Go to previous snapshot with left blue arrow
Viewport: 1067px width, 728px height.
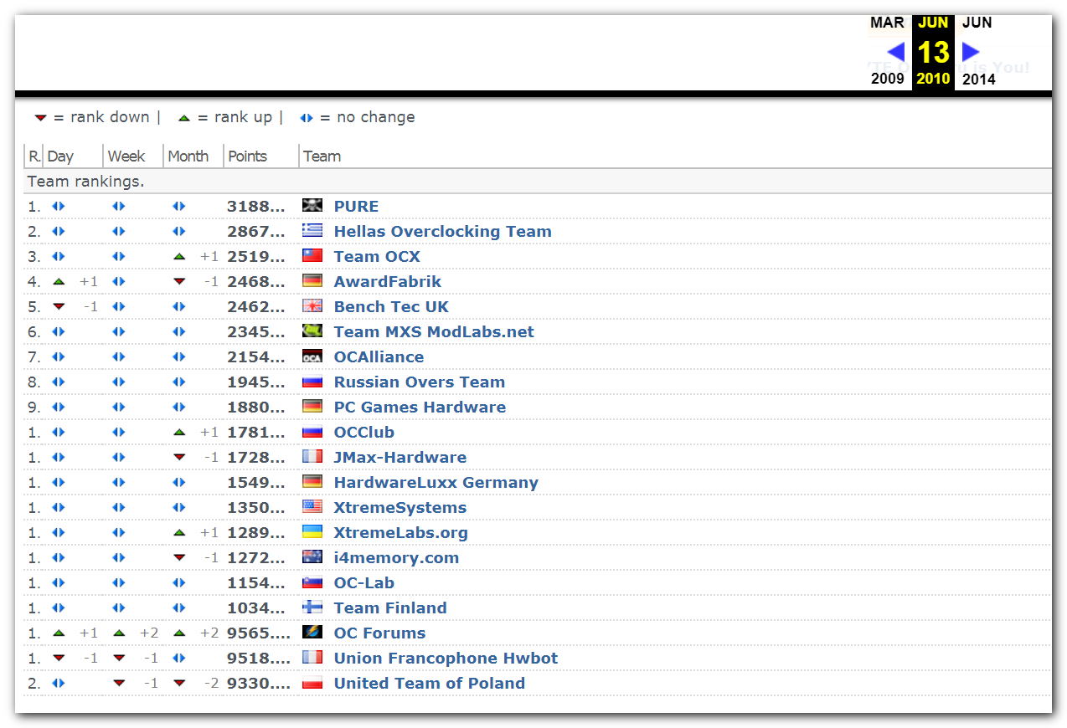point(895,52)
